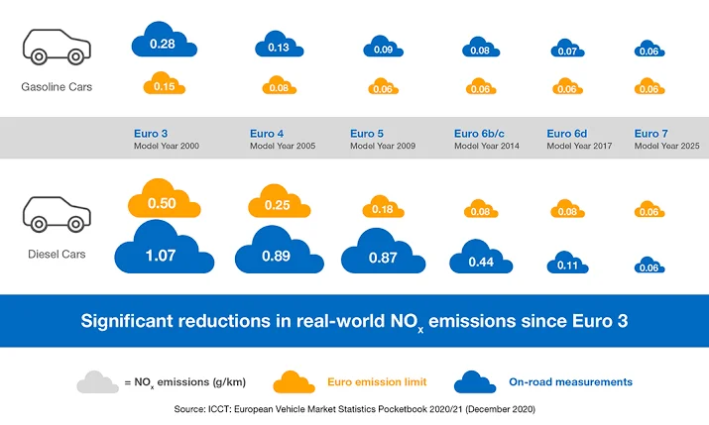This screenshot has width=709, height=425.
Task: Select the blue 0.13 gasoline Euro 4 cloud
Action: pyautogui.click(x=279, y=44)
